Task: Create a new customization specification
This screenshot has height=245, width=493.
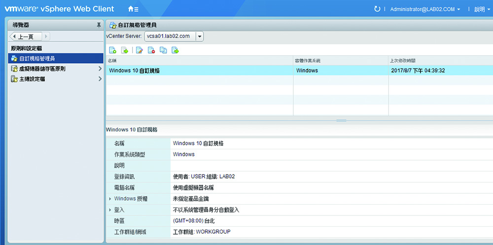Action: [112, 50]
